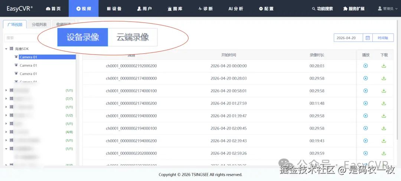The height and width of the screenshot is (181, 401).
Task: Play the recording starting 2026-04-20 01:39:47
Action: tap(365, 116)
